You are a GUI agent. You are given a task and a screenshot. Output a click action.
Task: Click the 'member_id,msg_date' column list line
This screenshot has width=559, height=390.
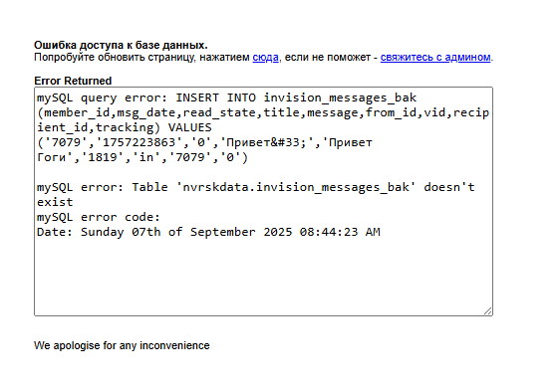click(x=263, y=112)
